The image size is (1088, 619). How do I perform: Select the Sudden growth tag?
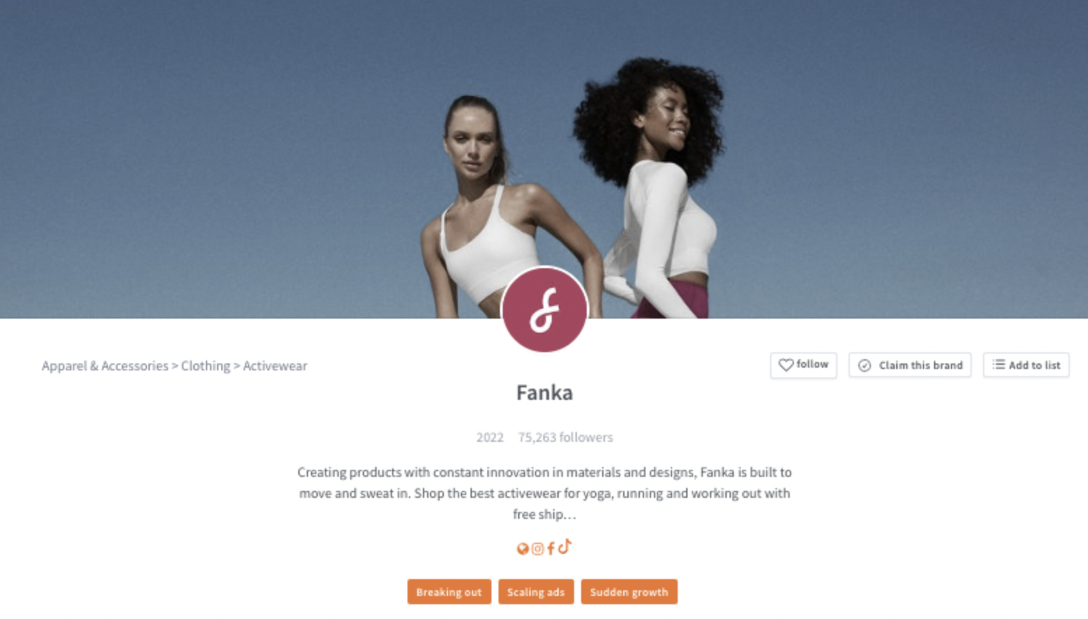coord(629,592)
